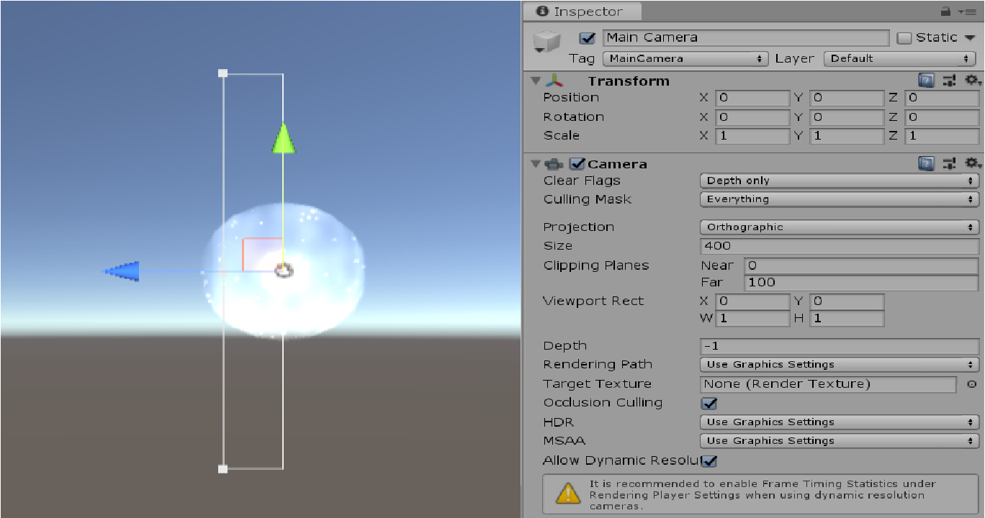This screenshot has height=518, width=985.
Task: Click the Main Camera cube icon
Action: point(547,40)
